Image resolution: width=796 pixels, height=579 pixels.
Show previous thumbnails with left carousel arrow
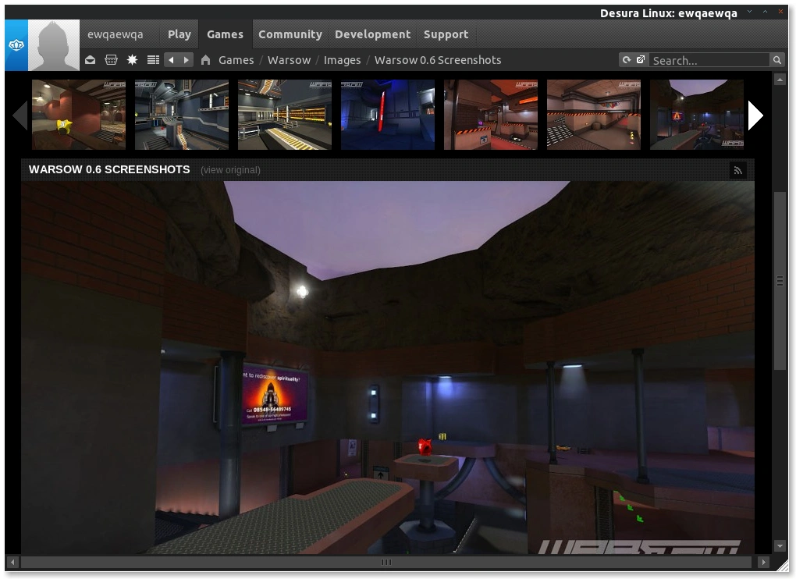click(x=20, y=115)
